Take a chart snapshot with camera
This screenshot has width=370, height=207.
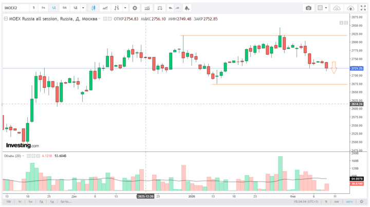(x=308, y=8)
